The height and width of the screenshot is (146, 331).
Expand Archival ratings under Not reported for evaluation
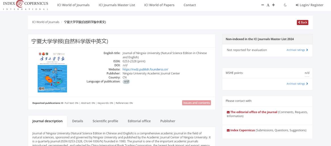pyautogui.click(x=297, y=50)
